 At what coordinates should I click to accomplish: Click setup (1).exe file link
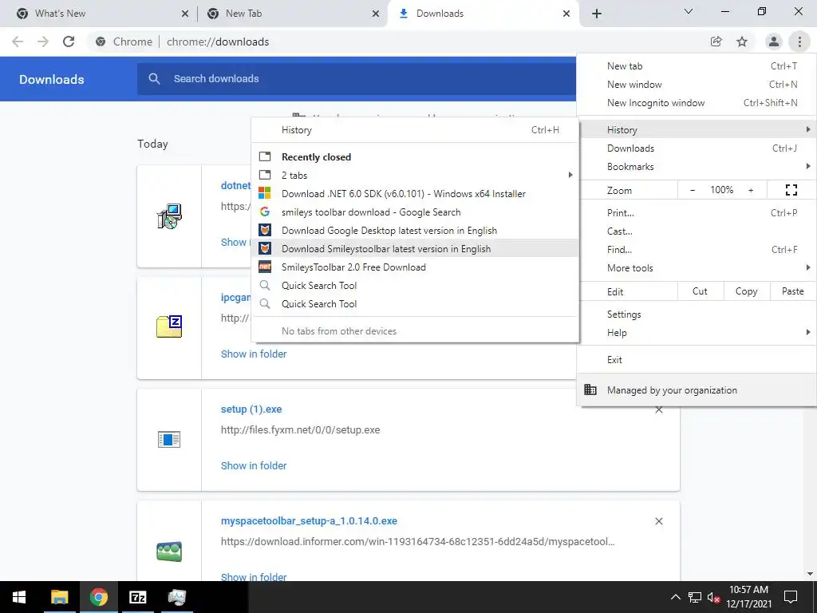[x=251, y=409]
